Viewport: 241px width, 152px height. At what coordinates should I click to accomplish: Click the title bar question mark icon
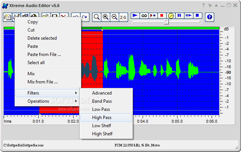[203, 5]
